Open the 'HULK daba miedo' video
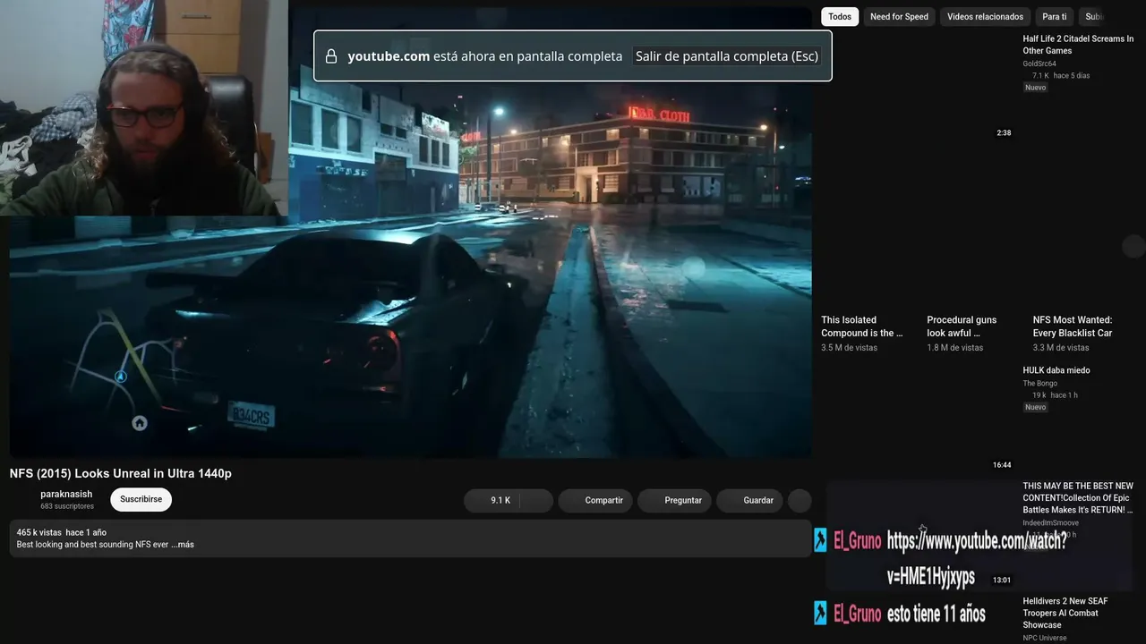The width and height of the screenshot is (1146, 644). tap(1056, 370)
